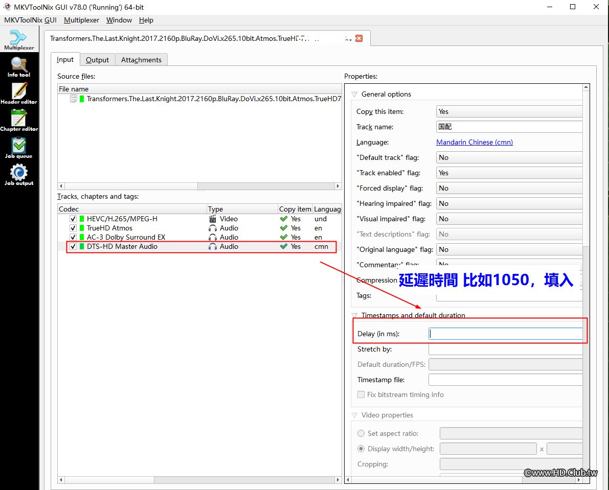Screen dimensions: 609x490
Task: Collapse the Video properties section
Action: click(354, 415)
